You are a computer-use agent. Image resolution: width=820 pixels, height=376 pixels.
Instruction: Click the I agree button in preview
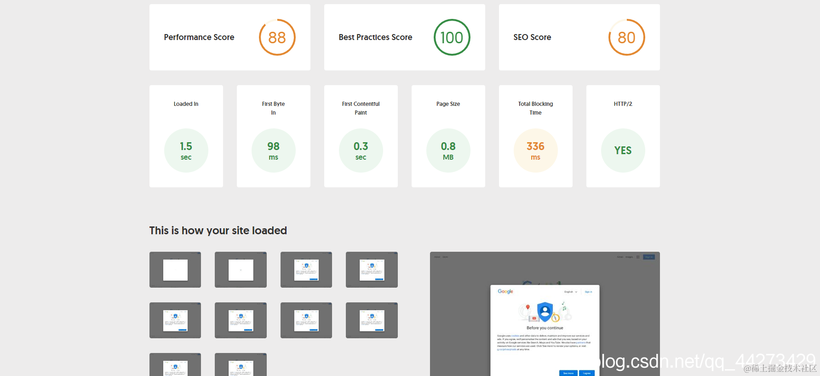pos(587,373)
